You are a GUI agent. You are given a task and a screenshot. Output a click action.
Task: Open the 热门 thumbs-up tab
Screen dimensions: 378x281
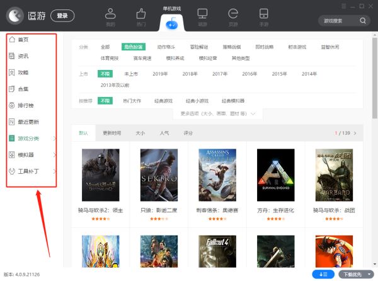141,17
